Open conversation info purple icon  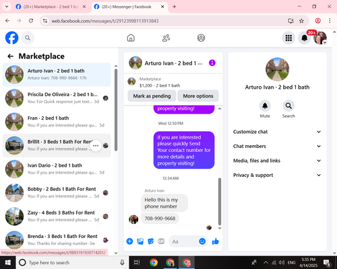point(212,63)
